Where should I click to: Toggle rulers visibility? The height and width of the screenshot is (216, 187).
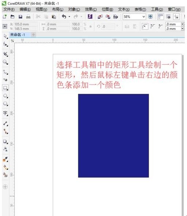(161, 17)
